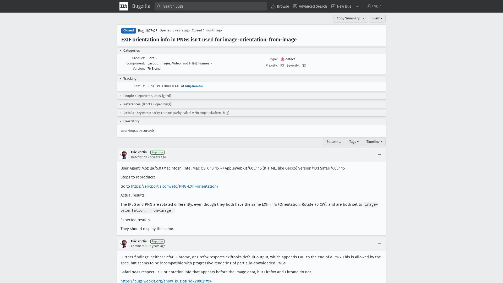Open the more options ellipsis menu

pos(358,6)
